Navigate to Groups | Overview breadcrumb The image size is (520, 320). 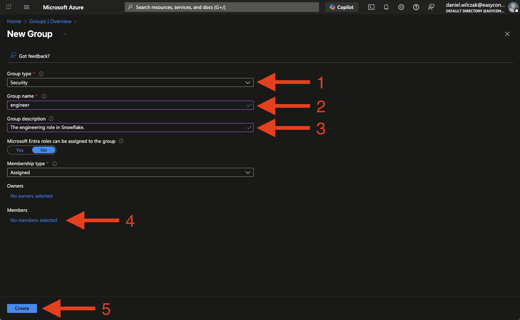pyautogui.click(x=50, y=21)
